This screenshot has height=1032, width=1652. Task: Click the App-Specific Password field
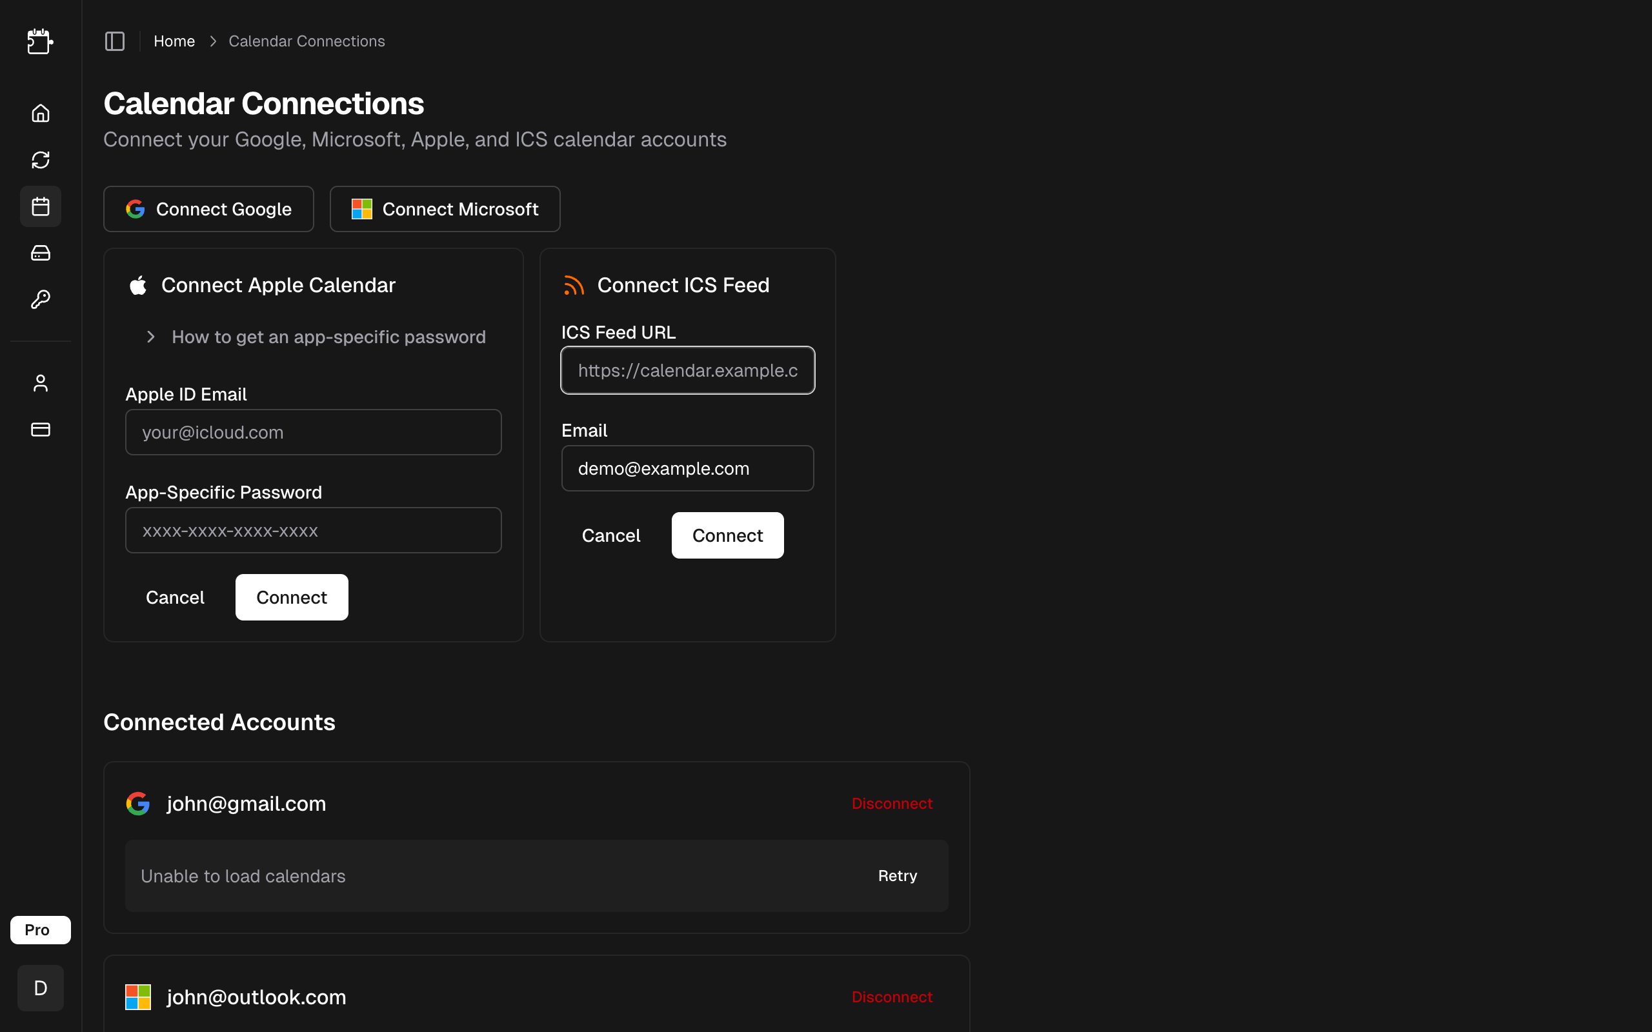(x=314, y=530)
